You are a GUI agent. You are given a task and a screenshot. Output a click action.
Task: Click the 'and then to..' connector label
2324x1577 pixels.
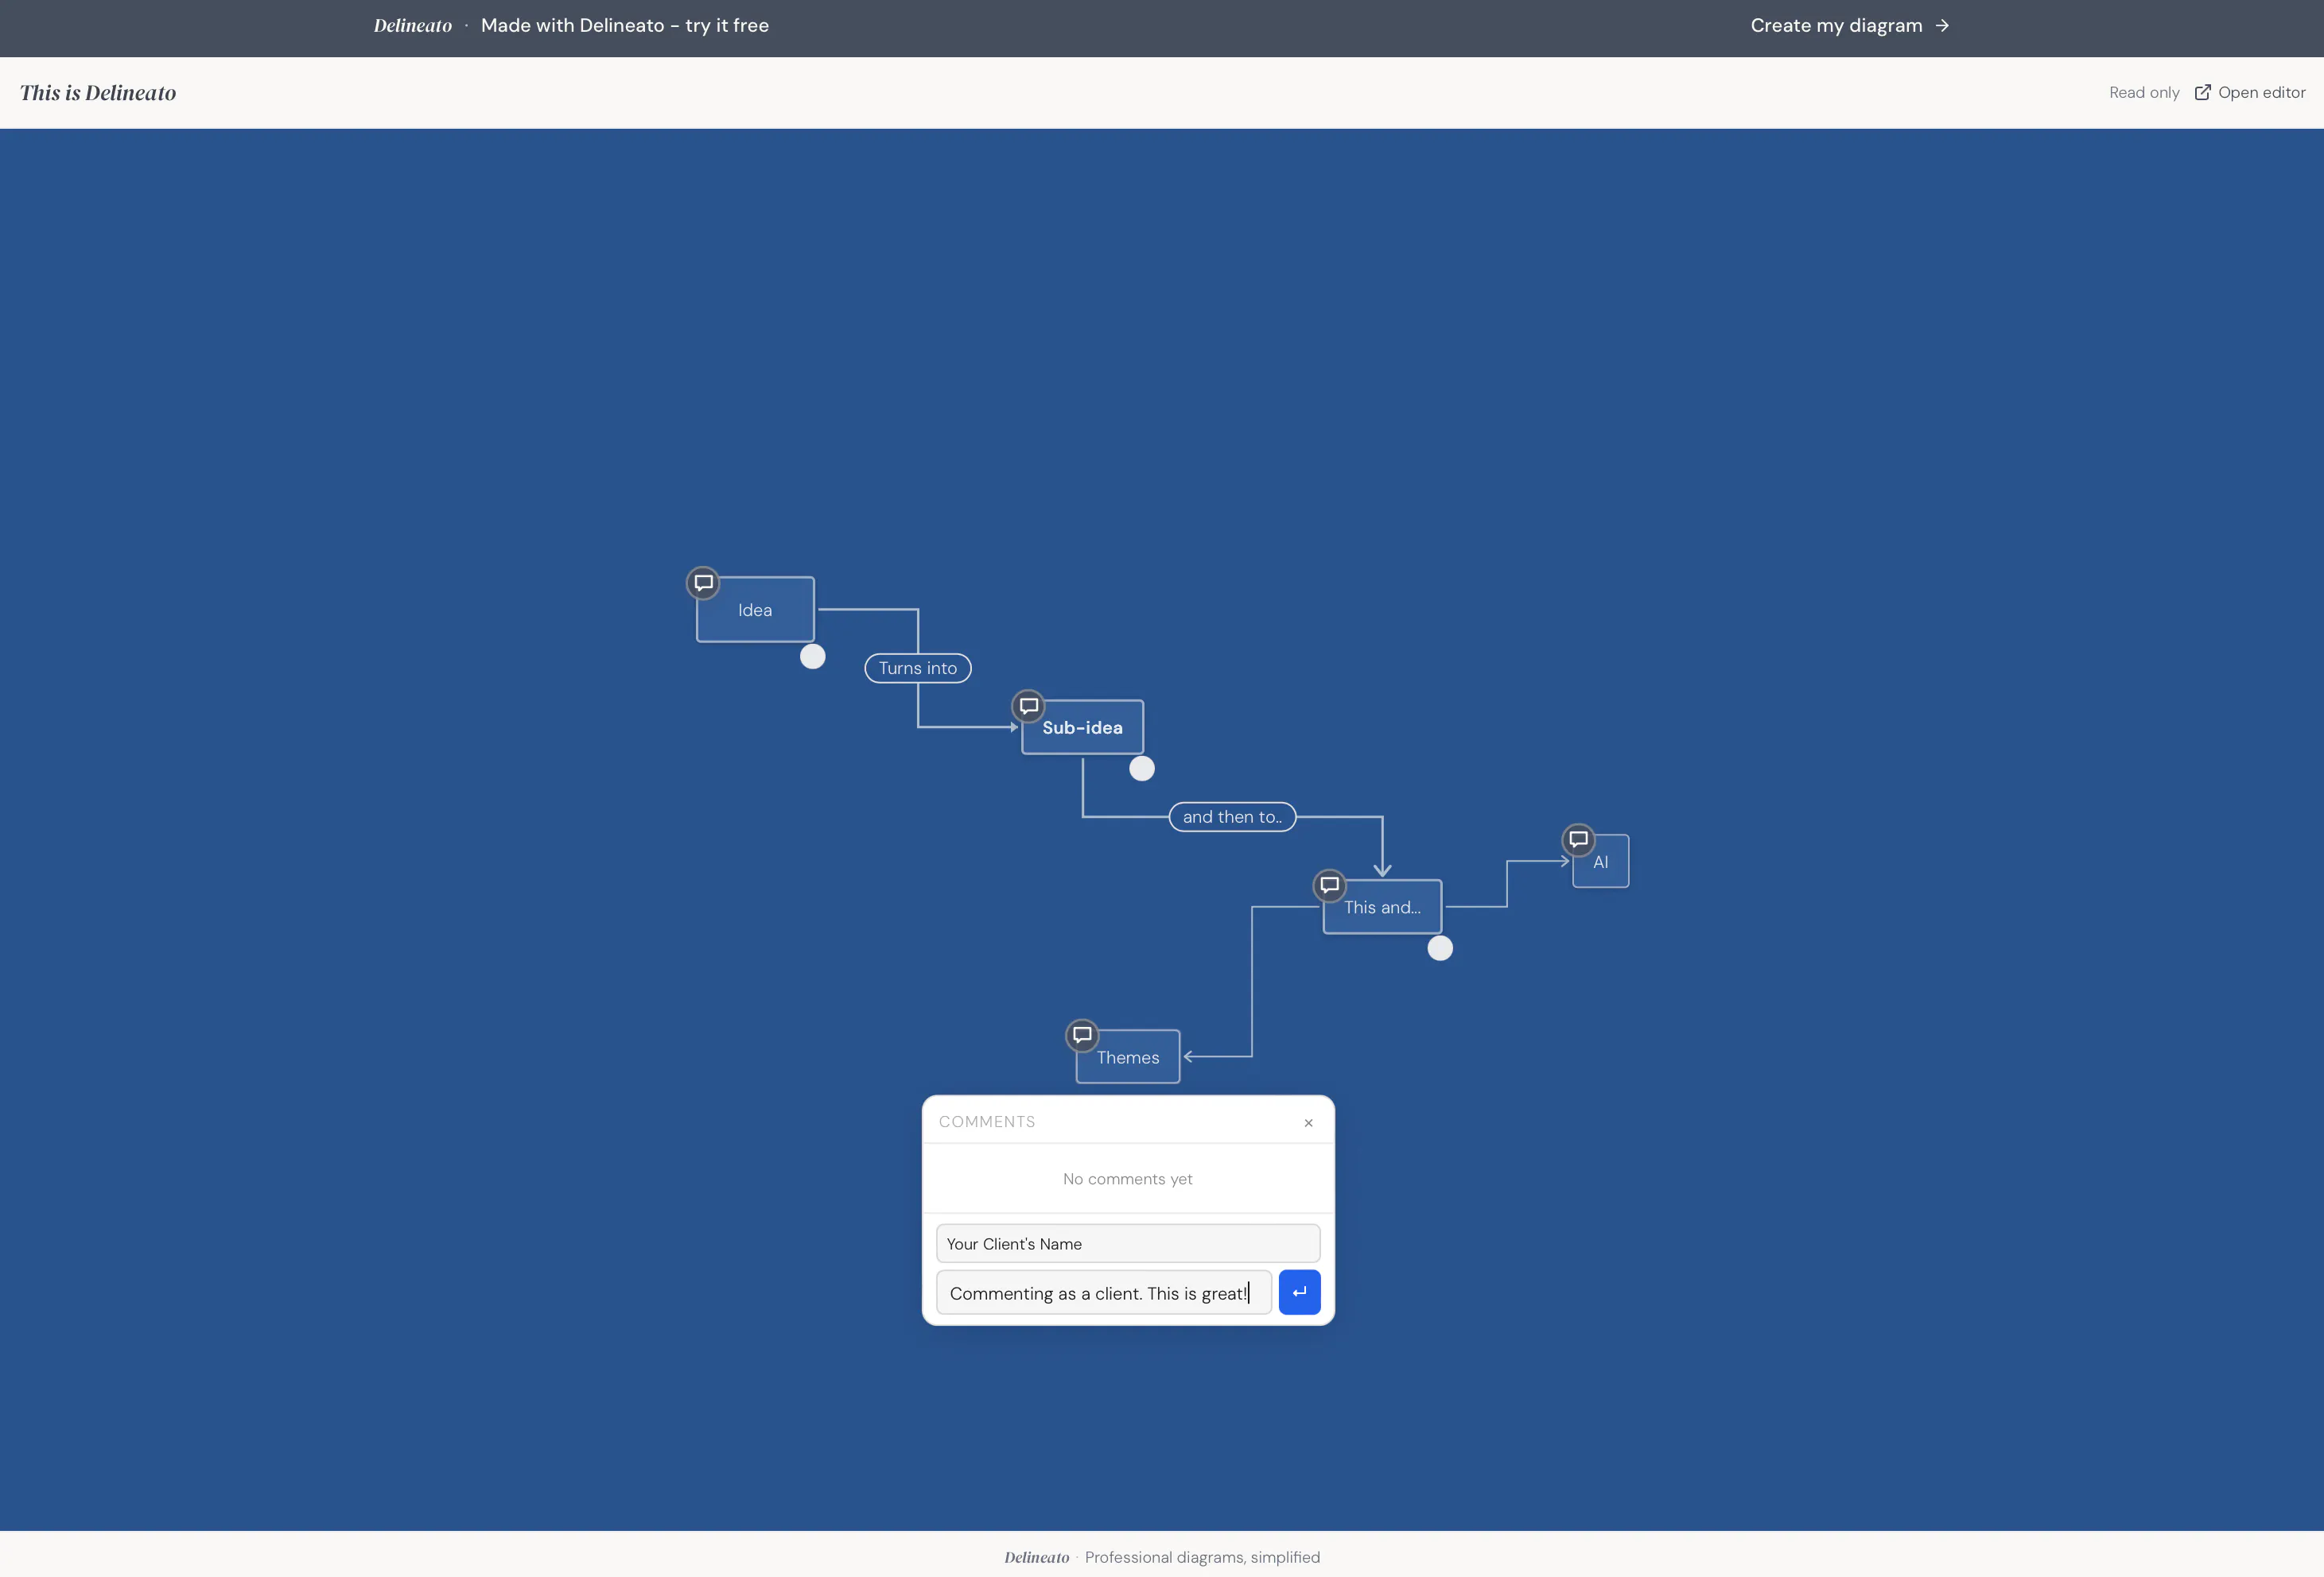(x=1232, y=817)
